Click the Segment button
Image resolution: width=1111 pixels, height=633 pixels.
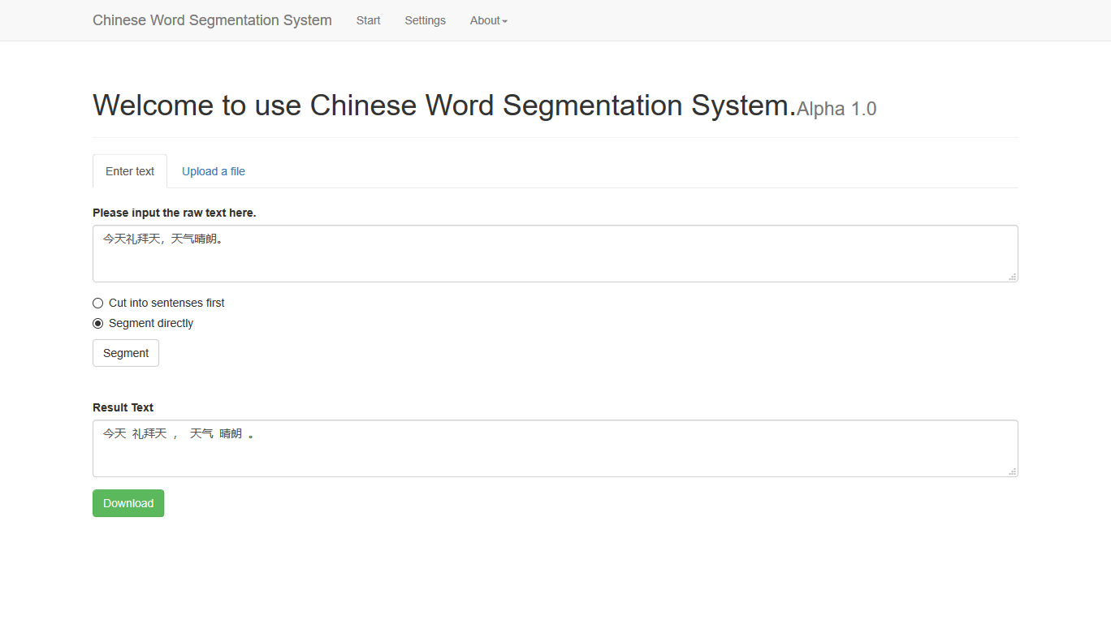126,353
